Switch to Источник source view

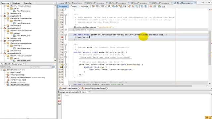click(x=63, y=6)
